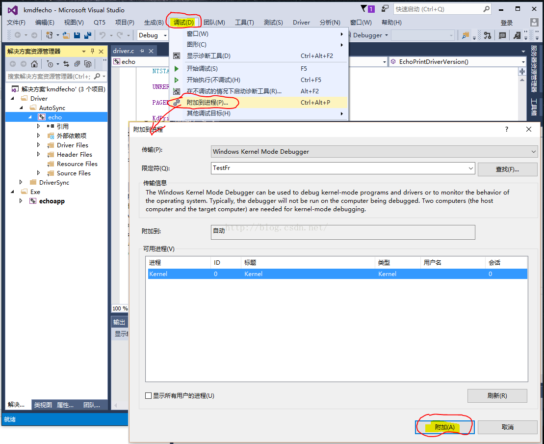The height and width of the screenshot is (444, 544).
Task: Open the Debug configuration dropdown
Action: point(165,35)
